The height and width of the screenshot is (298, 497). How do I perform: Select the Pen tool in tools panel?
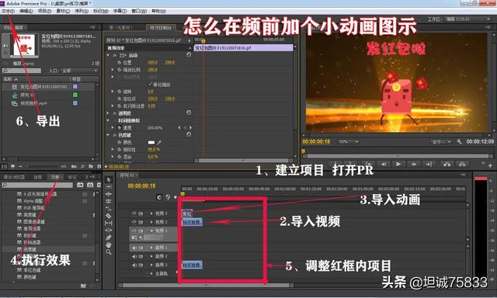[x=109, y=237]
